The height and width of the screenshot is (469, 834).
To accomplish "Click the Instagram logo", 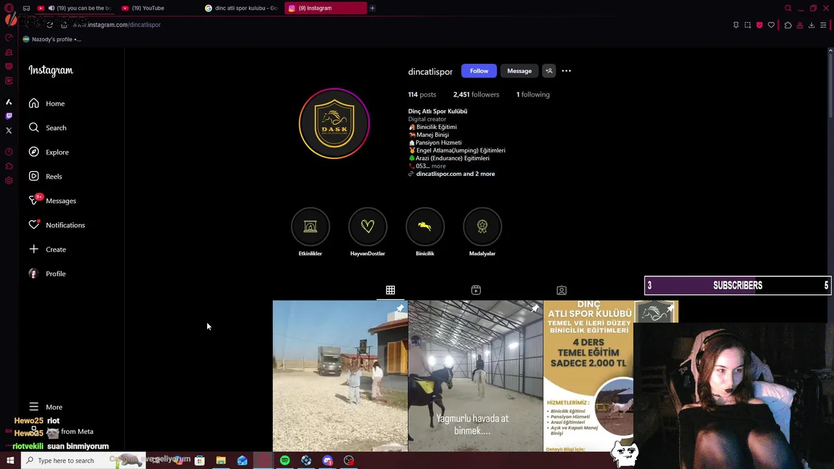I will (x=51, y=70).
